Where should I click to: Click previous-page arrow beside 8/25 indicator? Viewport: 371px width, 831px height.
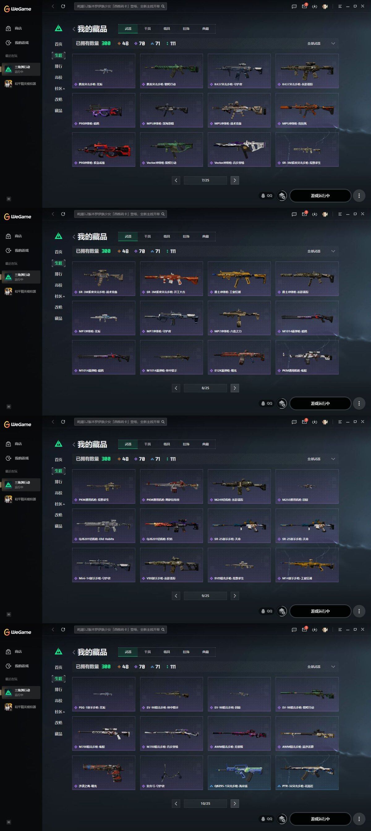pos(176,388)
